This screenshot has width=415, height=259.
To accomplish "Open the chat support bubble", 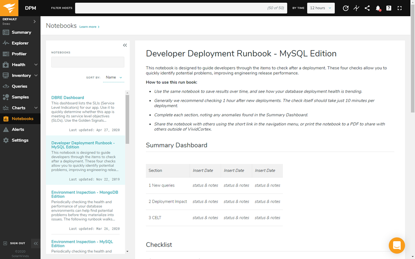I will [x=396, y=245].
